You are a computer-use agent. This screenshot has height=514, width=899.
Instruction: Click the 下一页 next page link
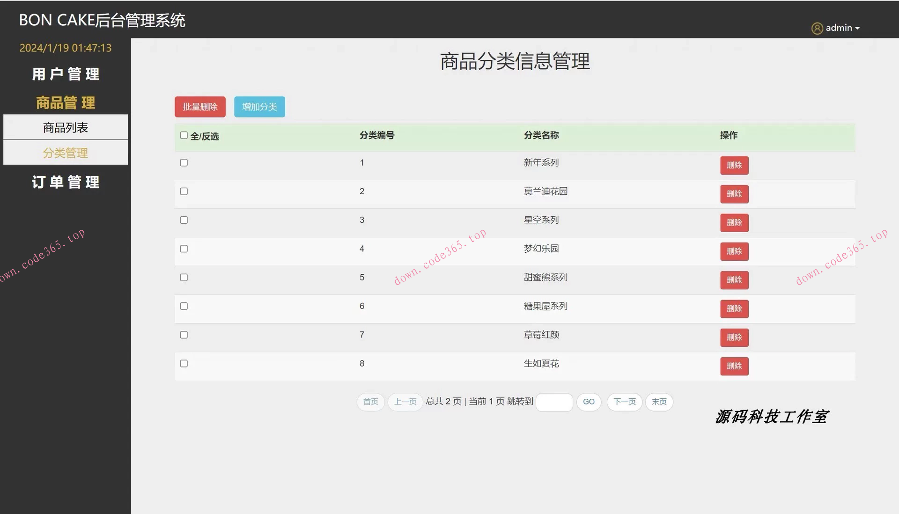(624, 402)
